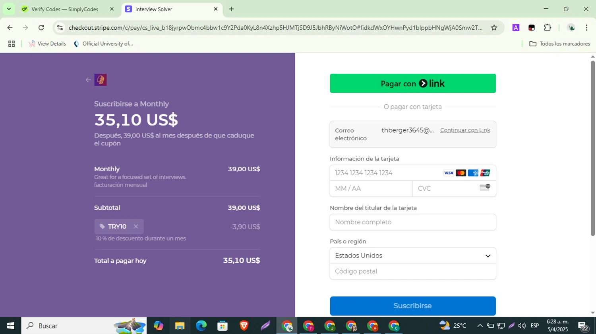This screenshot has width=596, height=334.
Task: Click the Suscribirse button
Action: [x=413, y=306]
